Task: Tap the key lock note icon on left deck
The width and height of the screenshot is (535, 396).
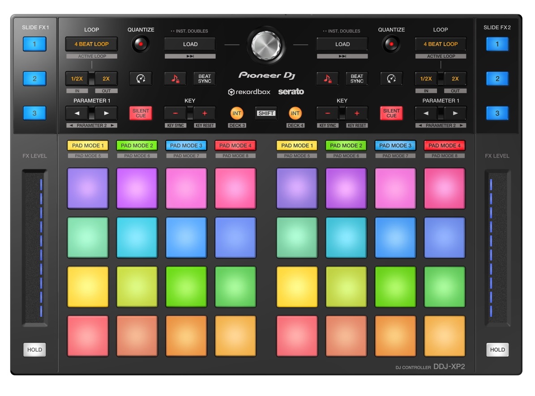Action: pos(175,79)
